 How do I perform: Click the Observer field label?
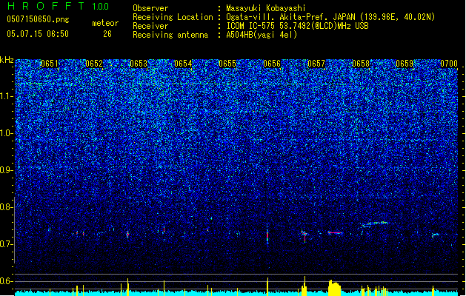(x=150, y=8)
